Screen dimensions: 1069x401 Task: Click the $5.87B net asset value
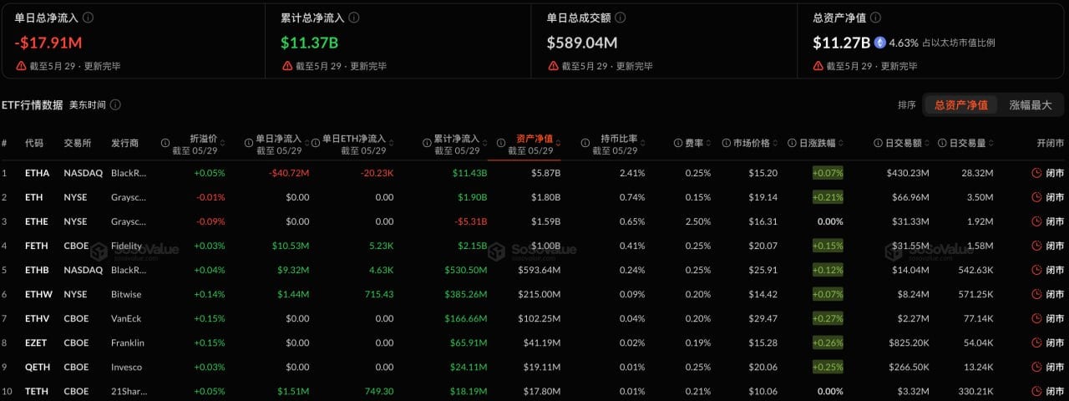coord(545,173)
